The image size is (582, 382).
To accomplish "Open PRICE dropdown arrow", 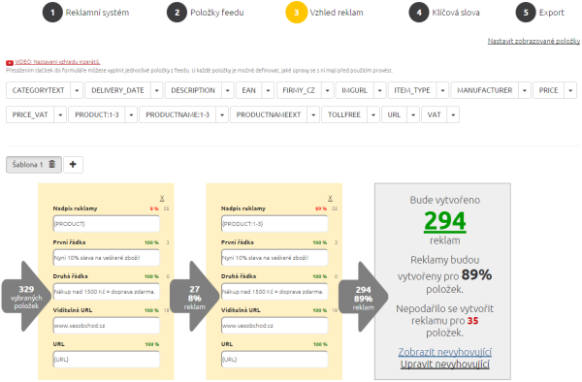I will click(570, 90).
